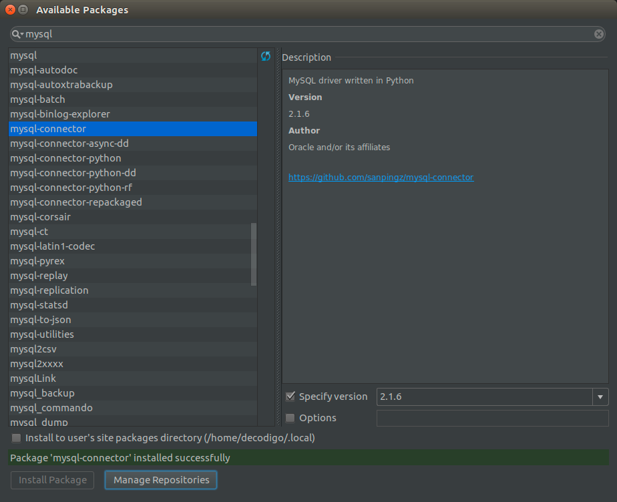
Task: Click the Manage Repositories button
Action: 161,480
